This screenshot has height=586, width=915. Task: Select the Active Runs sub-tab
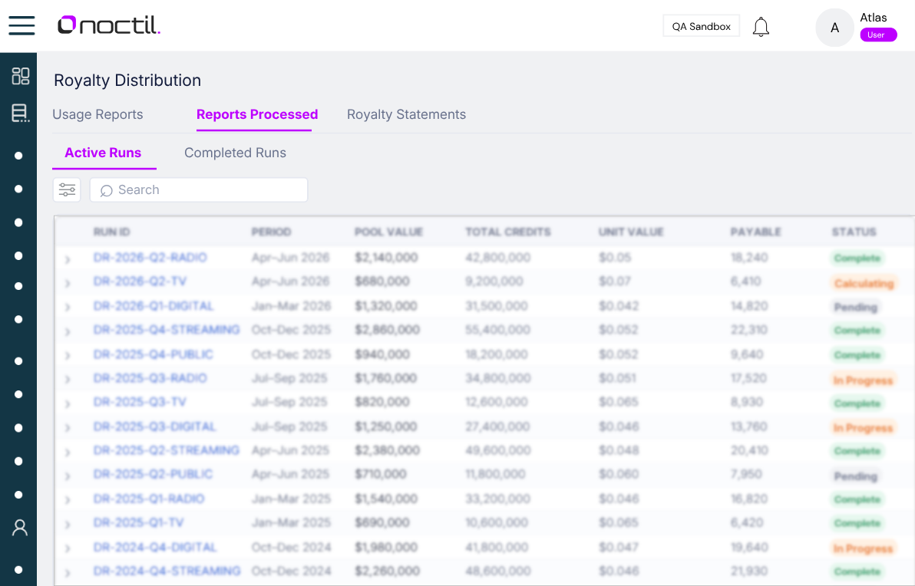point(103,153)
